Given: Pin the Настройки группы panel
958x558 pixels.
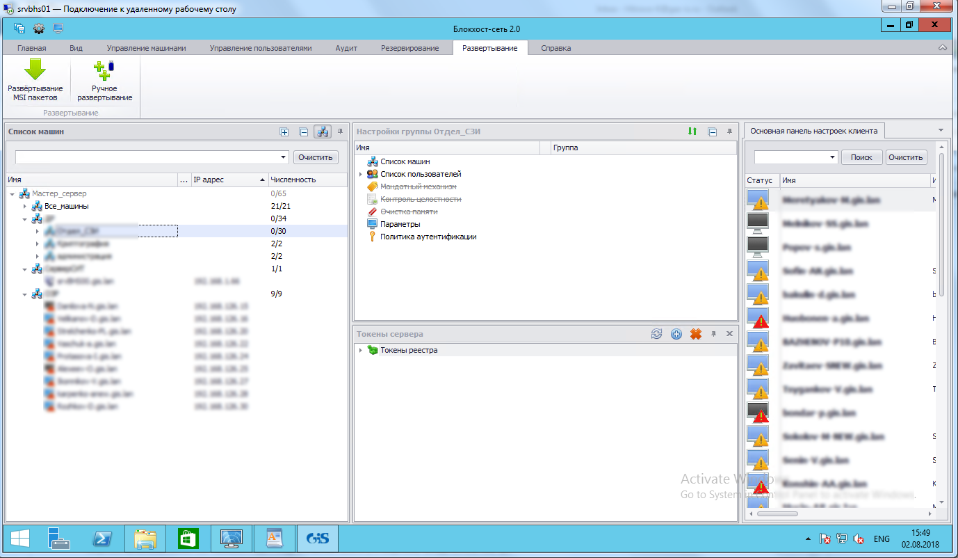Looking at the screenshot, I should tap(730, 131).
